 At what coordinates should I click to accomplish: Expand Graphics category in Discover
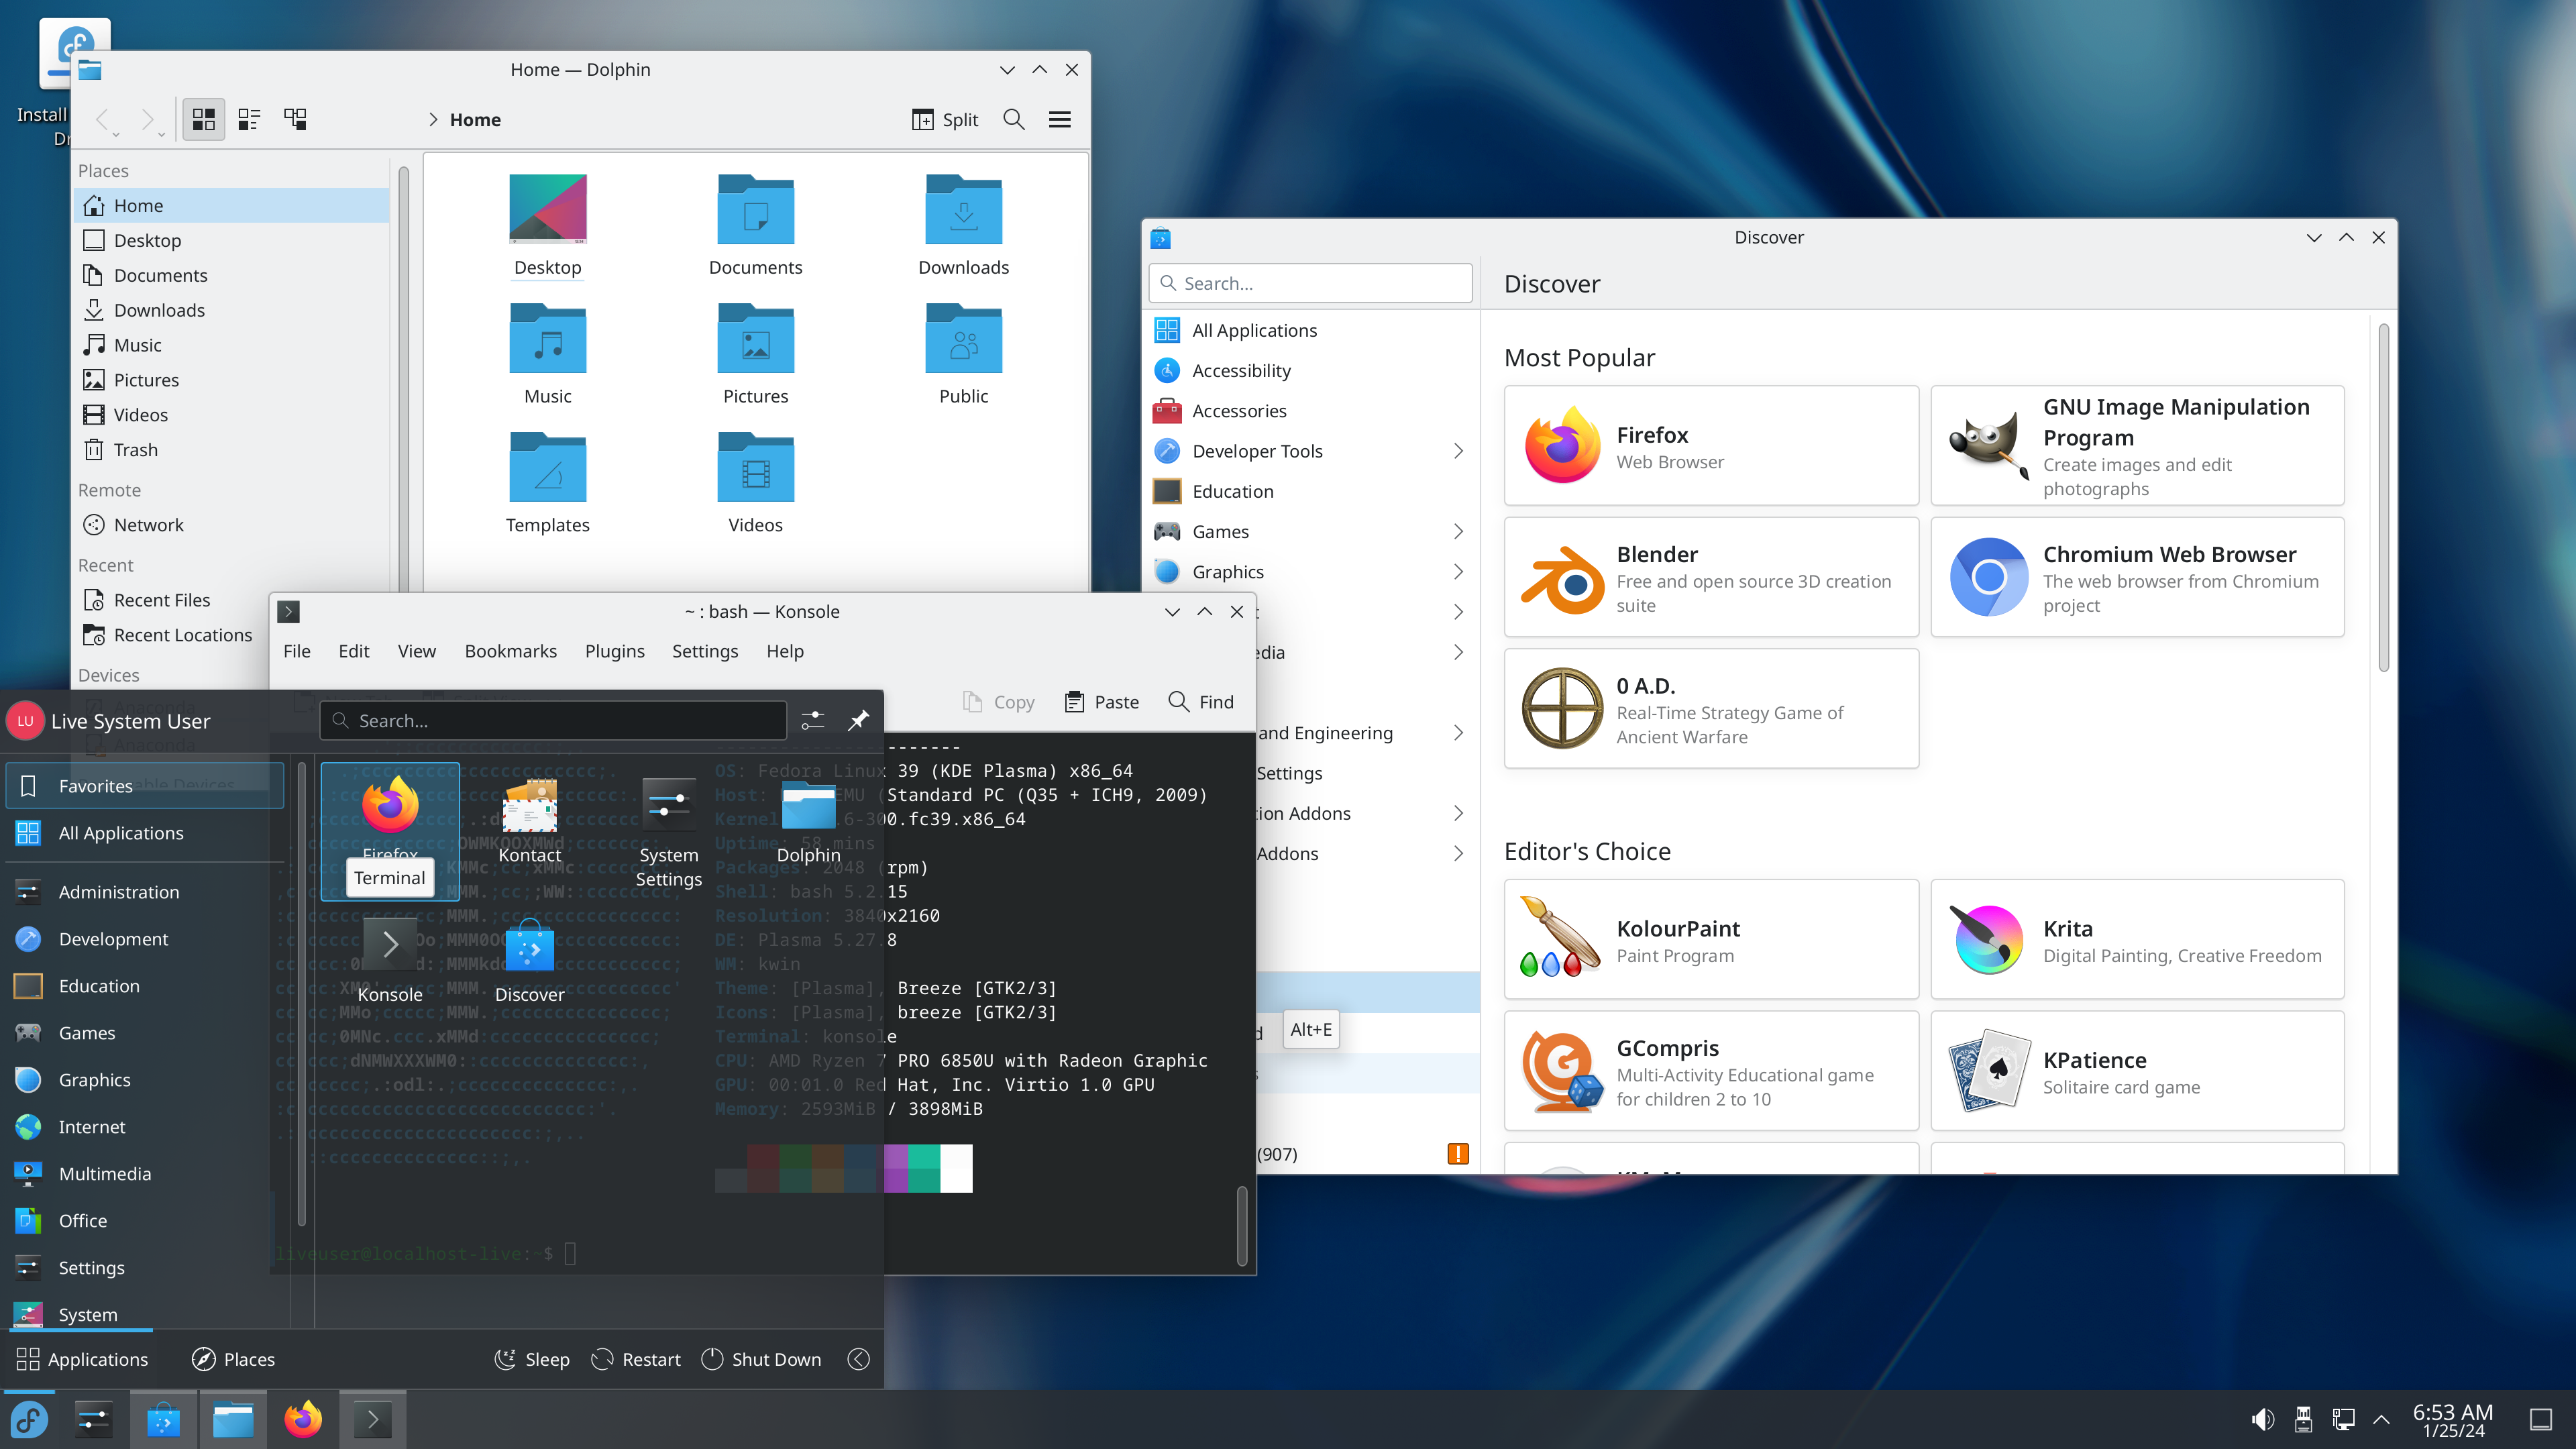coord(1458,570)
